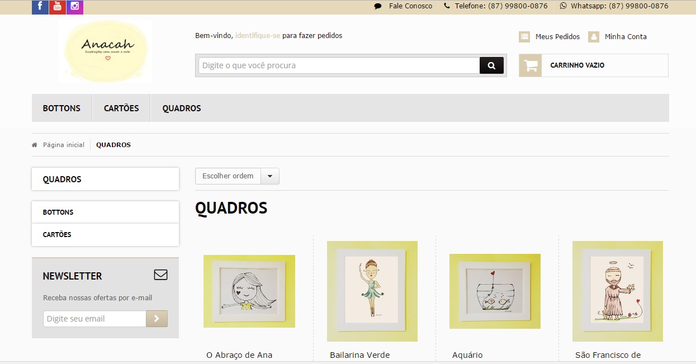The width and height of the screenshot is (696, 364).
Task: Open the Instagram profile icon
Action: tap(75, 7)
